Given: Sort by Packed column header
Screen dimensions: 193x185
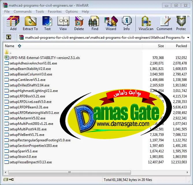Looking at the screenshot, I should (177, 46).
